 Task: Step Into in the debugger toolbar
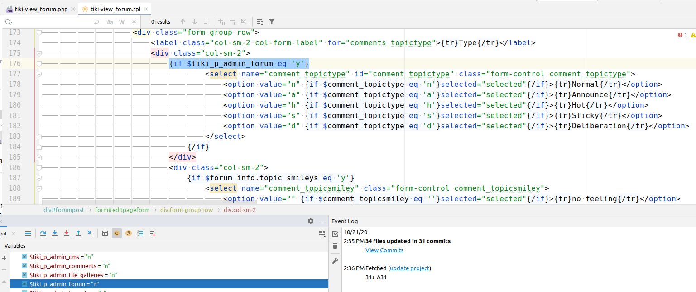(55, 233)
